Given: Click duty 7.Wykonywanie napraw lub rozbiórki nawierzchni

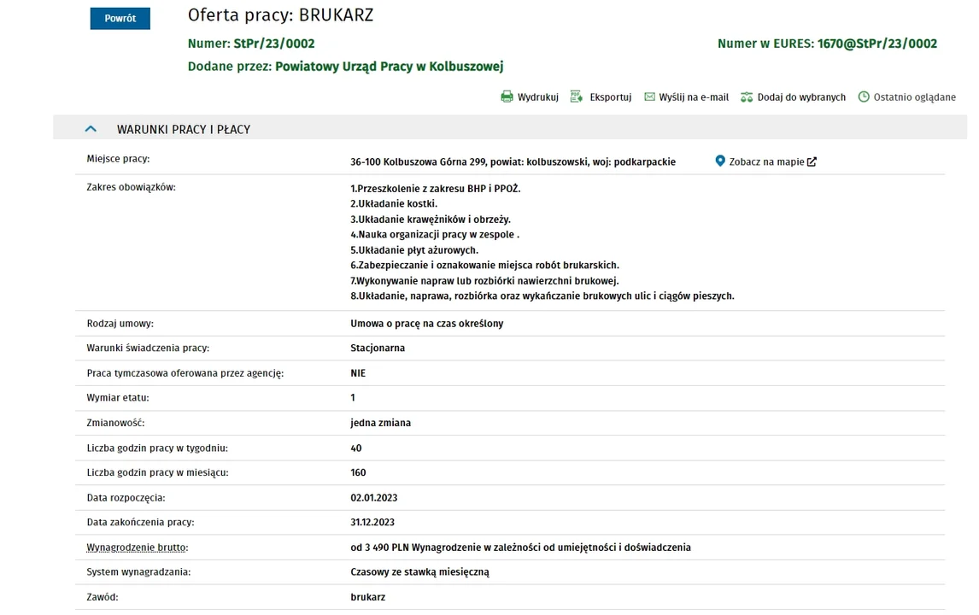Looking at the screenshot, I should tap(484, 281).
